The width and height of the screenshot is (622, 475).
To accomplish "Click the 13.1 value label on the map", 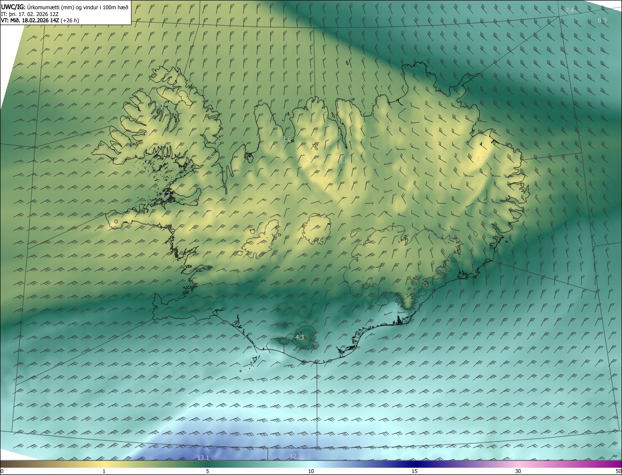I will tap(203, 458).
